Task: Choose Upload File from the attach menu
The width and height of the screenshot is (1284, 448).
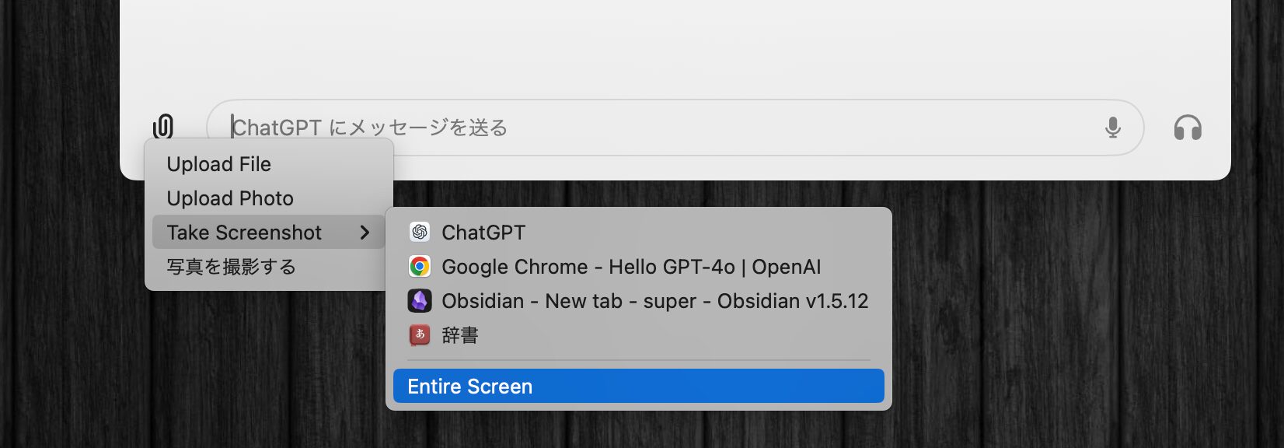Action: click(x=219, y=164)
